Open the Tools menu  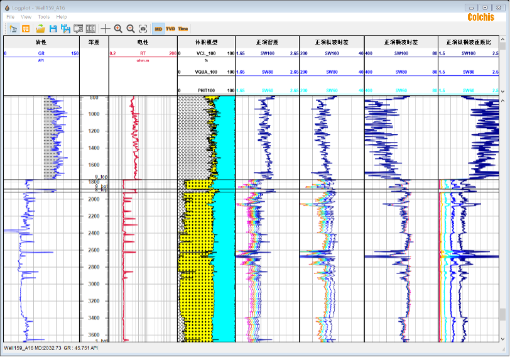coord(43,16)
